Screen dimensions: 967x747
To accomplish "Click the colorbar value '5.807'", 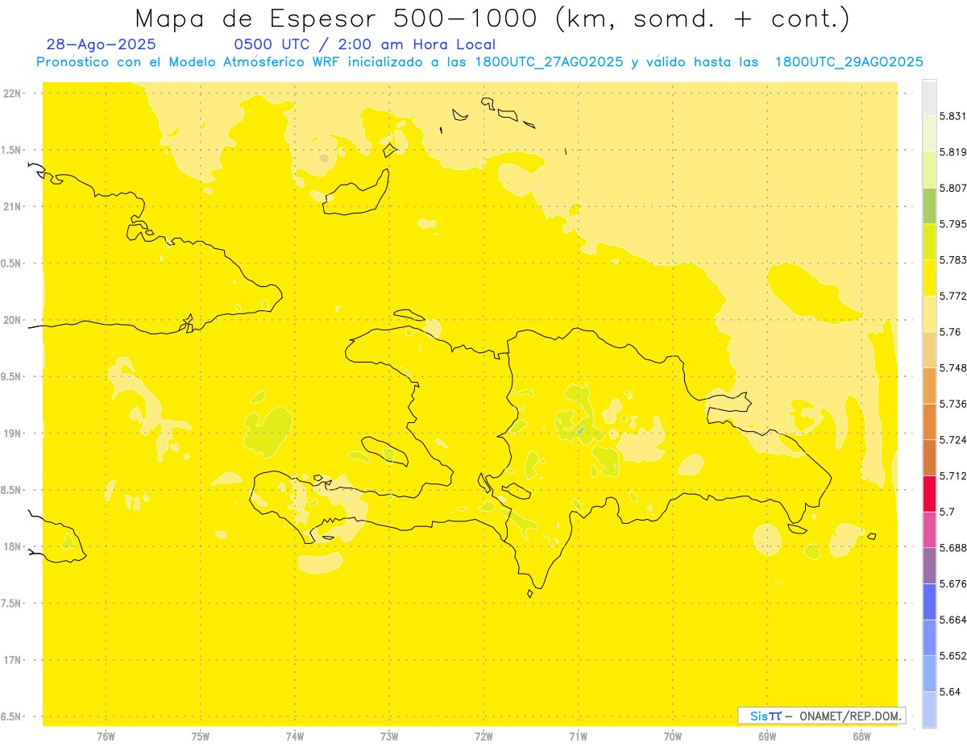I will click(953, 188).
